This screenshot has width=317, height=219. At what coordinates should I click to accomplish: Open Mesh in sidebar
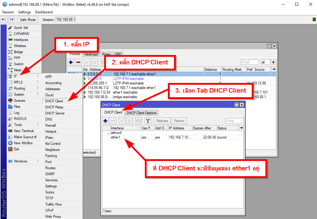point(24,70)
